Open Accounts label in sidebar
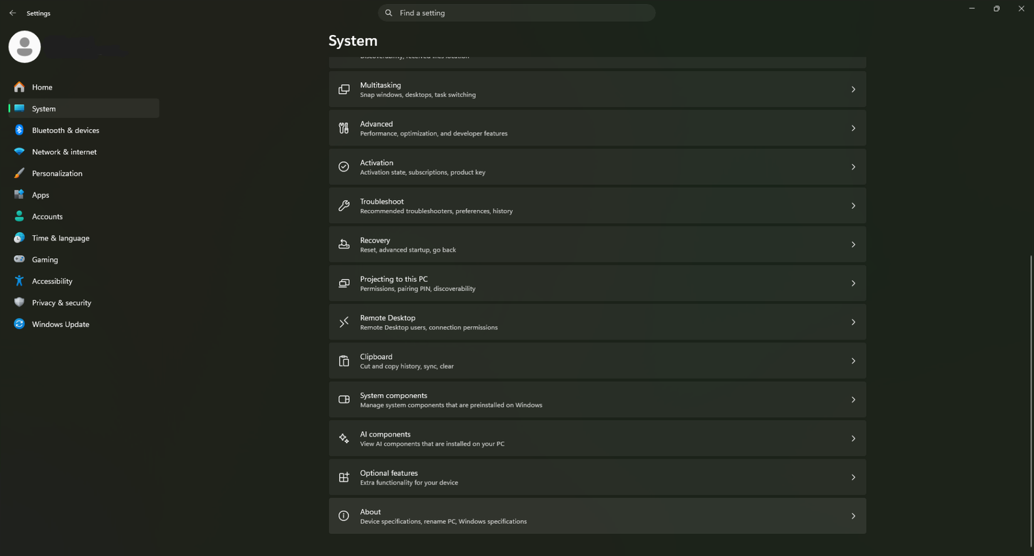This screenshot has width=1034, height=556. click(x=47, y=217)
